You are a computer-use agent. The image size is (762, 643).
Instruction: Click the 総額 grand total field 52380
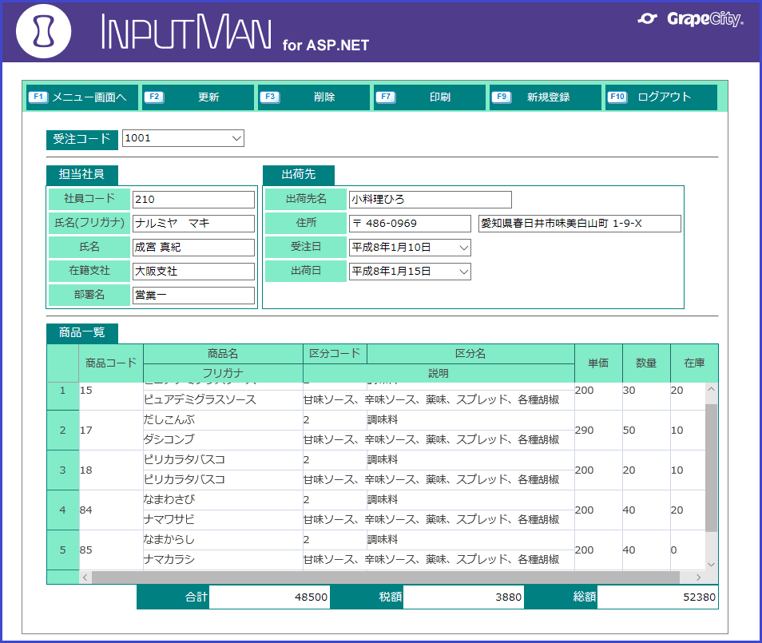pyautogui.click(x=657, y=597)
